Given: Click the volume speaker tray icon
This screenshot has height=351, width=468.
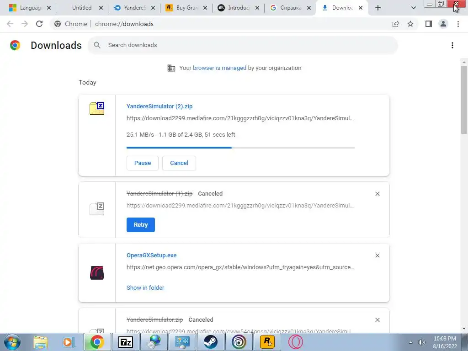Looking at the screenshot, I should pos(422,342).
